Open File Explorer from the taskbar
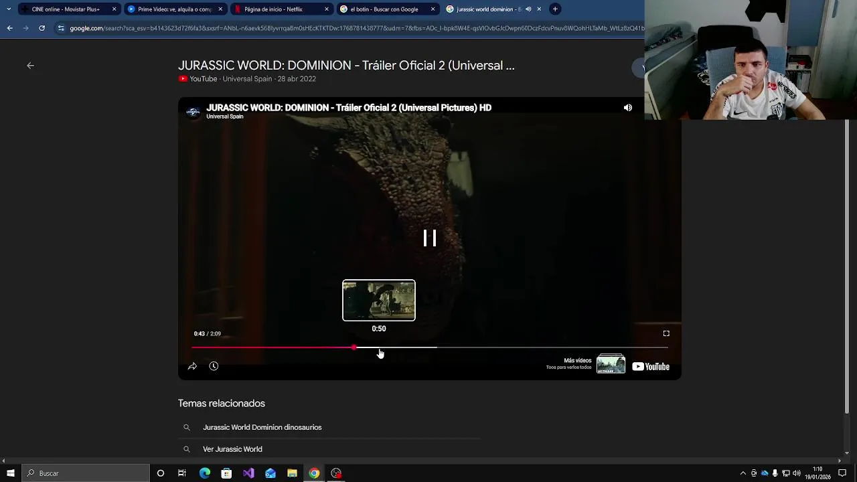This screenshot has height=482, width=857. 292,473
